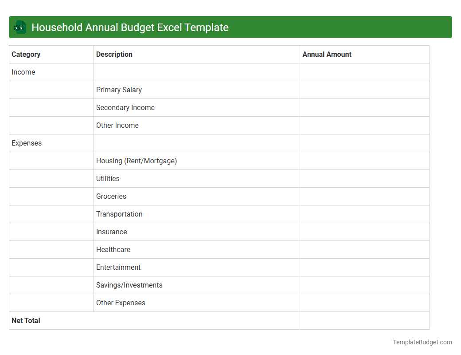Screen dimensions: 461x355
Task: Click the Secondary Income row
Action: [125, 107]
